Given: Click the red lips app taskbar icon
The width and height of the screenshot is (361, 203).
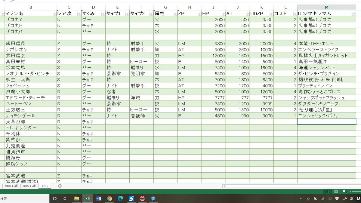Looking at the screenshot, I should (142, 198).
